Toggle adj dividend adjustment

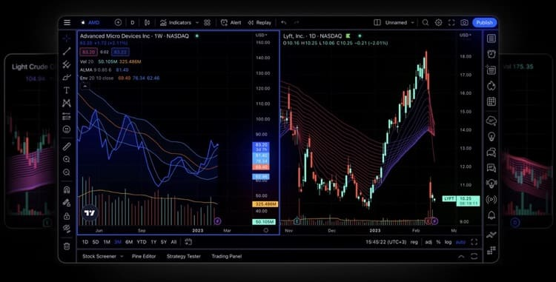[x=428, y=242]
